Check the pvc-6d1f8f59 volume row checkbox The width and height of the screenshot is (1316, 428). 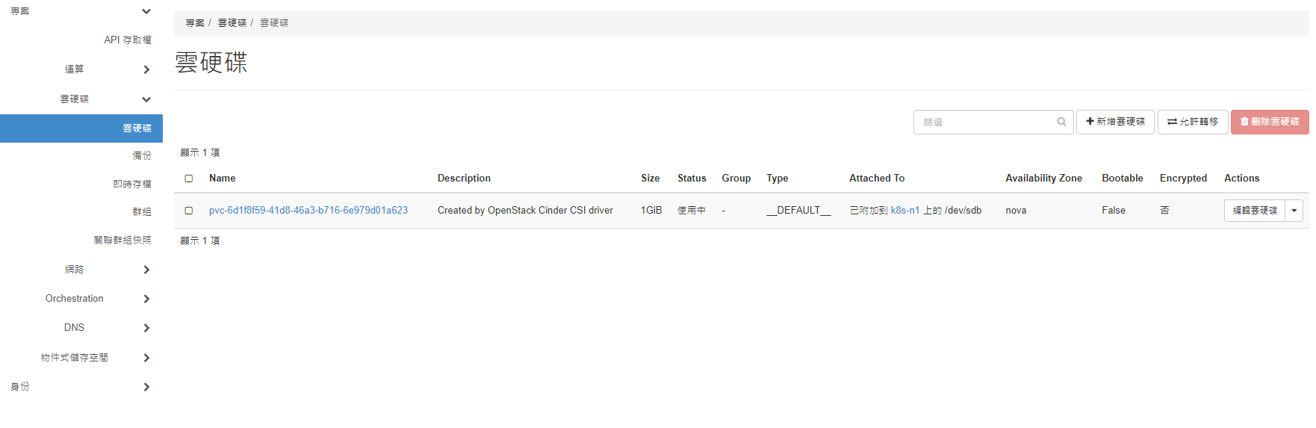pos(189,211)
